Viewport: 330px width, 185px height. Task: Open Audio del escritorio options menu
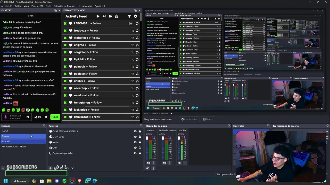pyautogui.click(x=169, y=163)
